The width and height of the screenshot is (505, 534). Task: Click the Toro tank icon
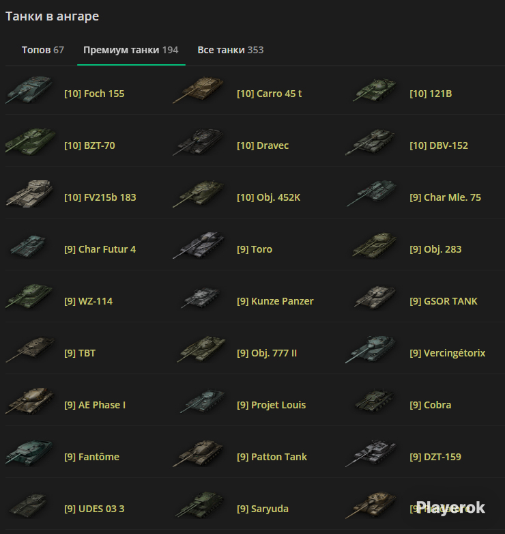click(199, 246)
